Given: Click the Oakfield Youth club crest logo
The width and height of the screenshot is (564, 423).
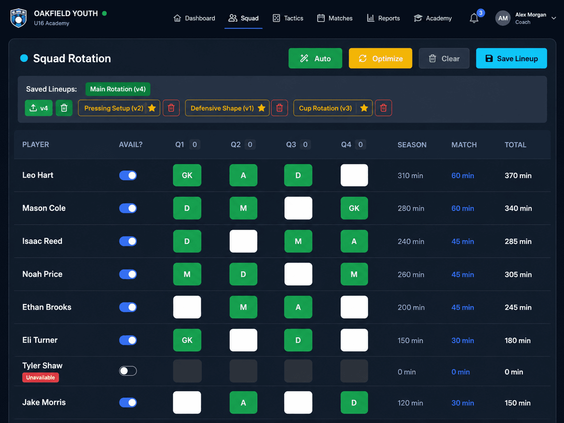Looking at the screenshot, I should click(18, 18).
